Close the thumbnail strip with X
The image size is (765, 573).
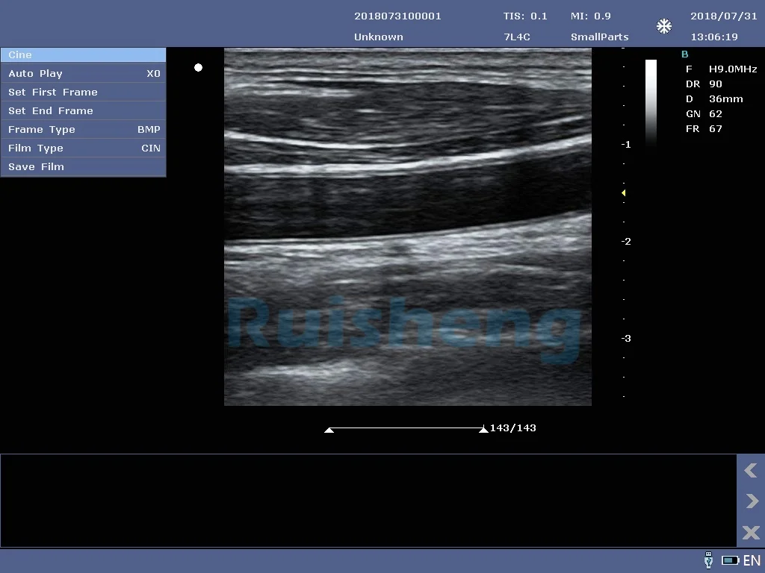pos(751,532)
